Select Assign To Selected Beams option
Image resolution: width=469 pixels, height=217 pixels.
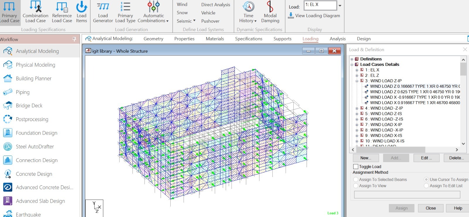click(x=356, y=179)
